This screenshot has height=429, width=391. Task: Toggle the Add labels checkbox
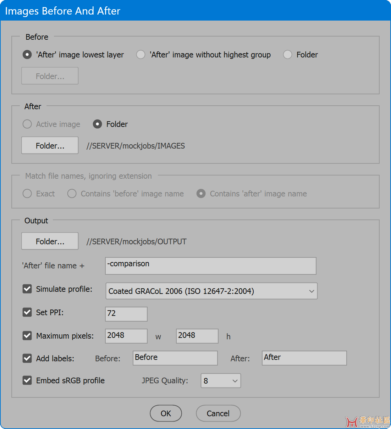point(27,358)
